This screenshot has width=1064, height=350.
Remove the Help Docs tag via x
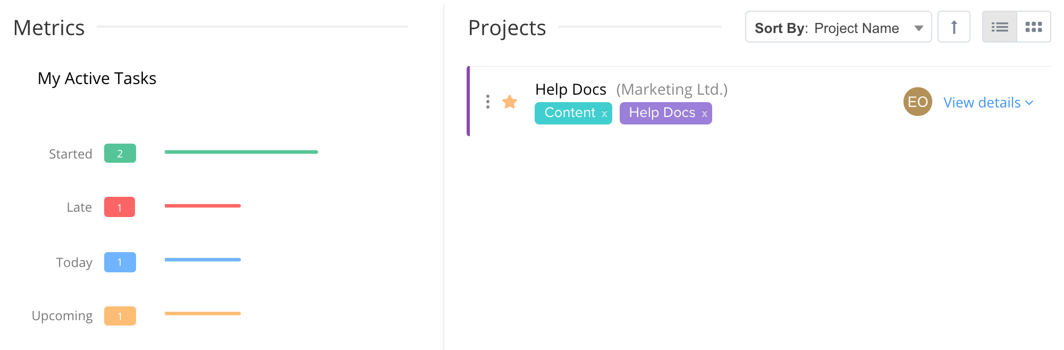pos(704,113)
